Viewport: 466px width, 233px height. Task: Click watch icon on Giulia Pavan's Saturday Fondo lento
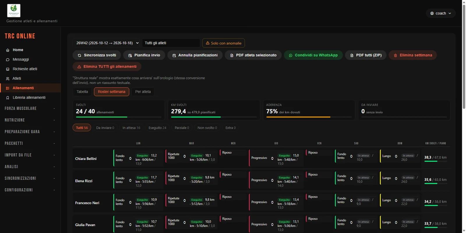tap(351, 223)
